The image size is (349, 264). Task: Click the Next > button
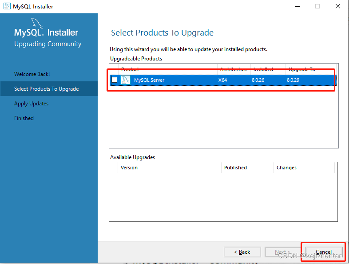(283, 252)
